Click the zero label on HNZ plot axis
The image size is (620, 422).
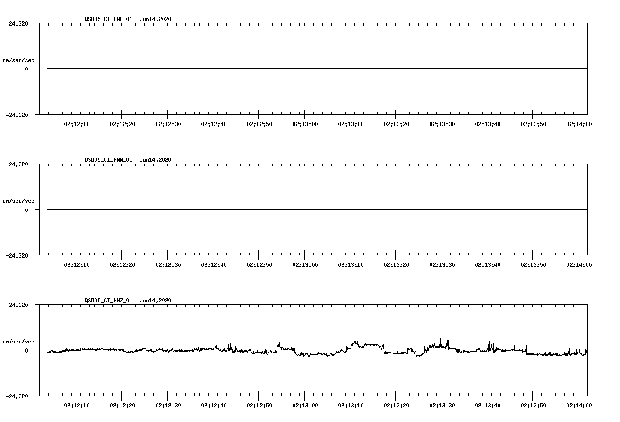(x=26, y=350)
